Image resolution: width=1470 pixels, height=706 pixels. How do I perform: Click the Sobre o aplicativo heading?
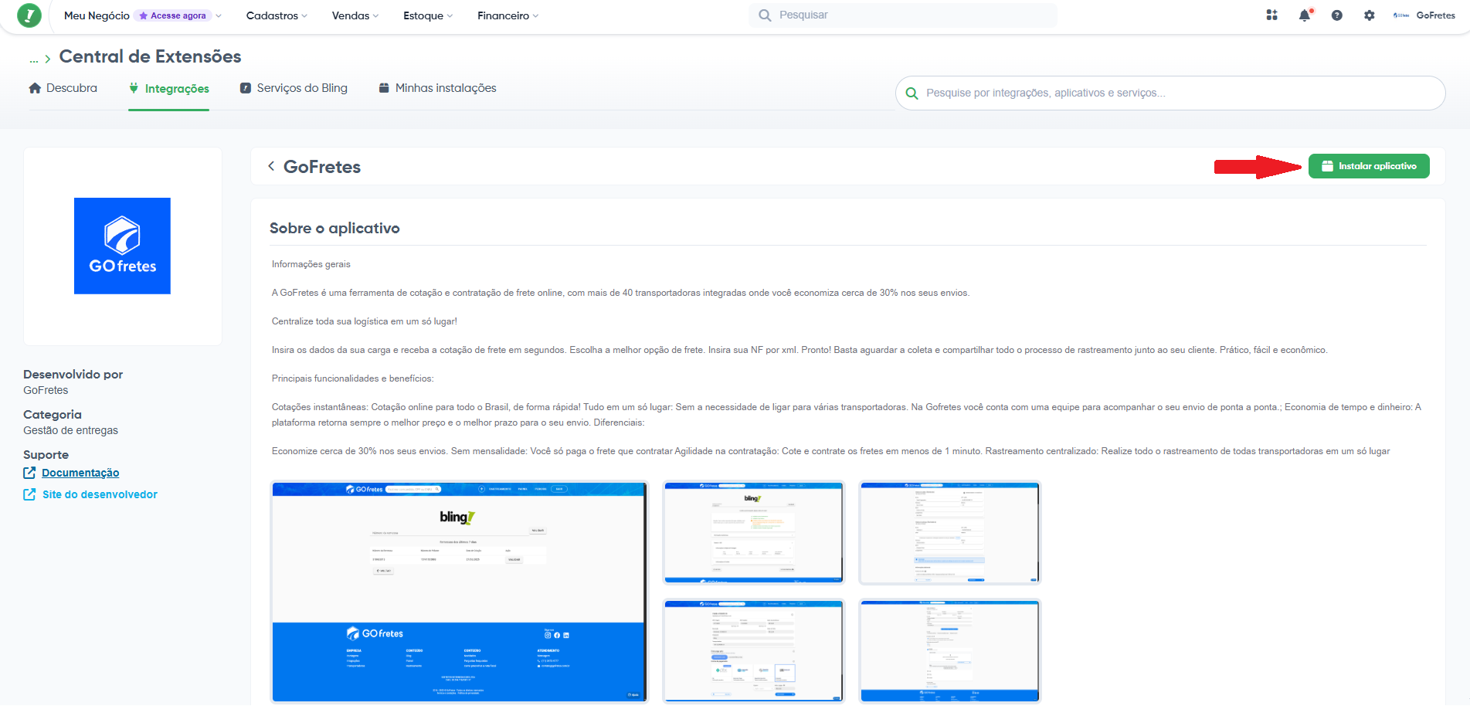334,229
